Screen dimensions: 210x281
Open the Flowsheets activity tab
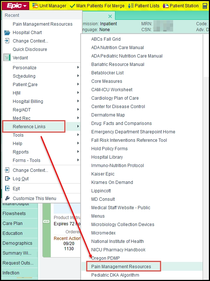pos(14,214)
